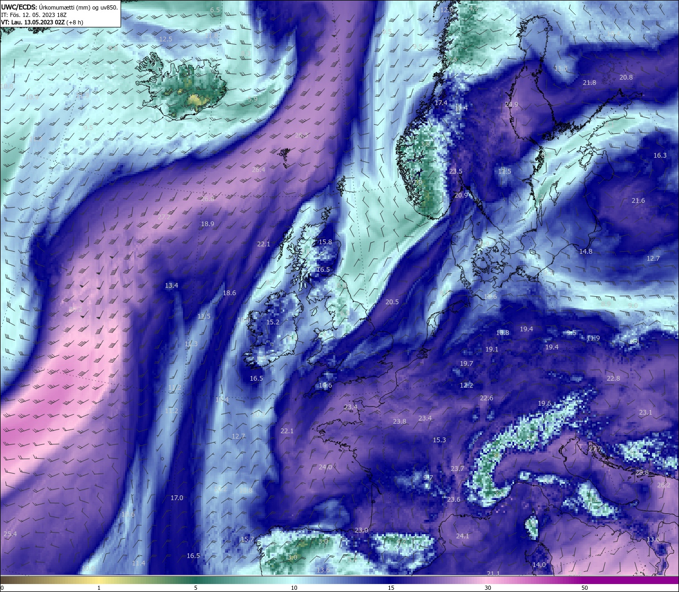This screenshot has height=592, width=679.
Task: Click the '23.0' value near the Pyrenees
Action: [361, 530]
